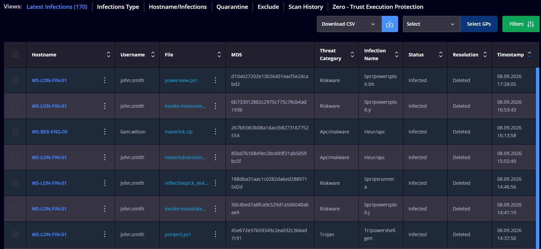
Task: Click the liam.wilson username cell
Action: click(x=133, y=132)
